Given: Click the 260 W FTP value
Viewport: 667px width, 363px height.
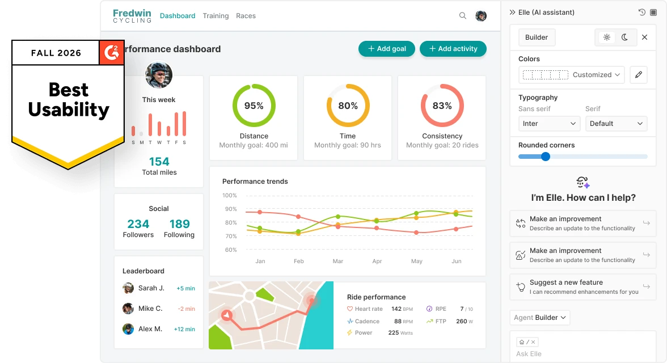Looking at the screenshot, I should tap(465, 321).
